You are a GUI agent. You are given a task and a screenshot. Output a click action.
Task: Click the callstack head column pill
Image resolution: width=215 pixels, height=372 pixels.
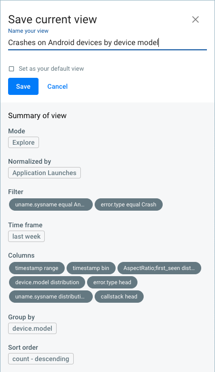click(119, 297)
